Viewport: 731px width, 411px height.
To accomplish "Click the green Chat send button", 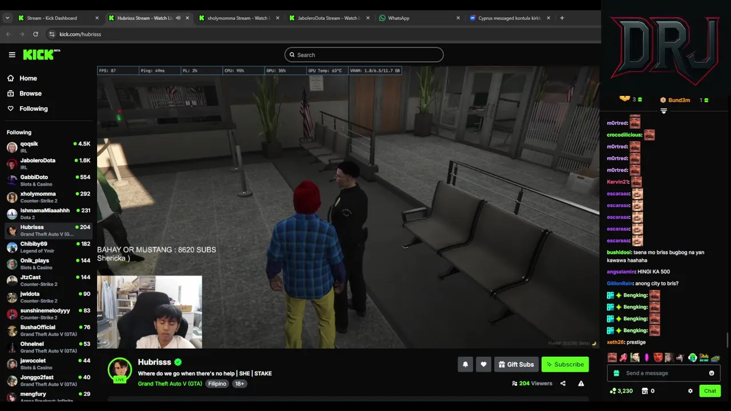I will pyautogui.click(x=710, y=391).
